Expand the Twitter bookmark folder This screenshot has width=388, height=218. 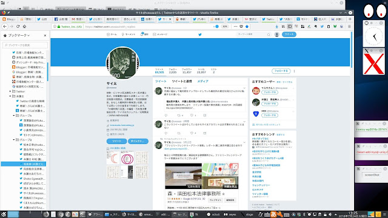10,91
